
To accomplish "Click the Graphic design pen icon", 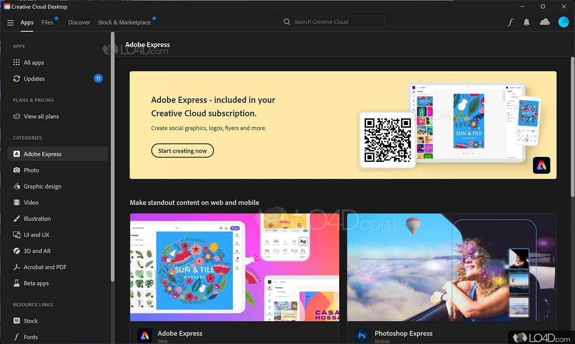I will 17,186.
